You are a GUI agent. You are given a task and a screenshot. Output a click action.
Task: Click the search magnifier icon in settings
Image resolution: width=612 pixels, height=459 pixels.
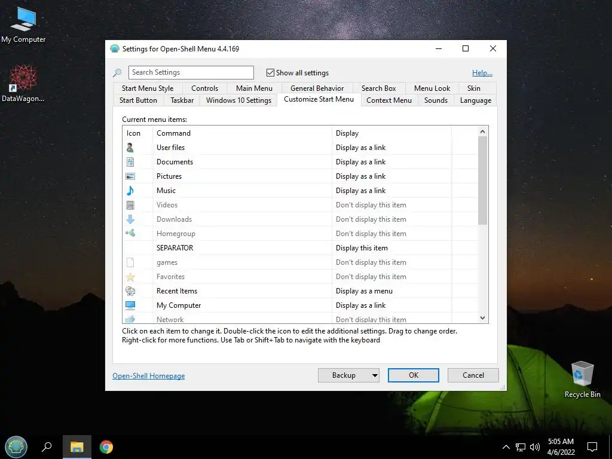(117, 72)
